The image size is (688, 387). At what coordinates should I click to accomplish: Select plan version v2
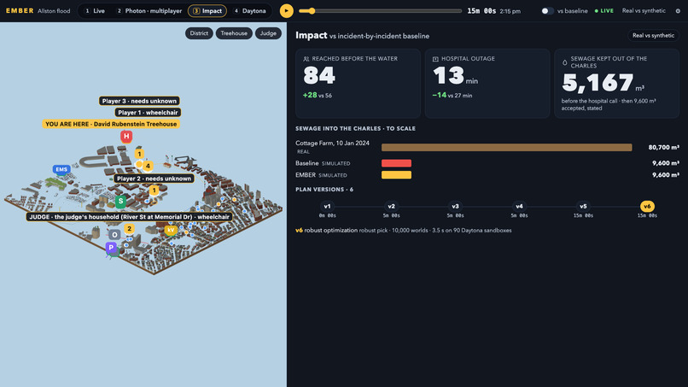point(392,207)
